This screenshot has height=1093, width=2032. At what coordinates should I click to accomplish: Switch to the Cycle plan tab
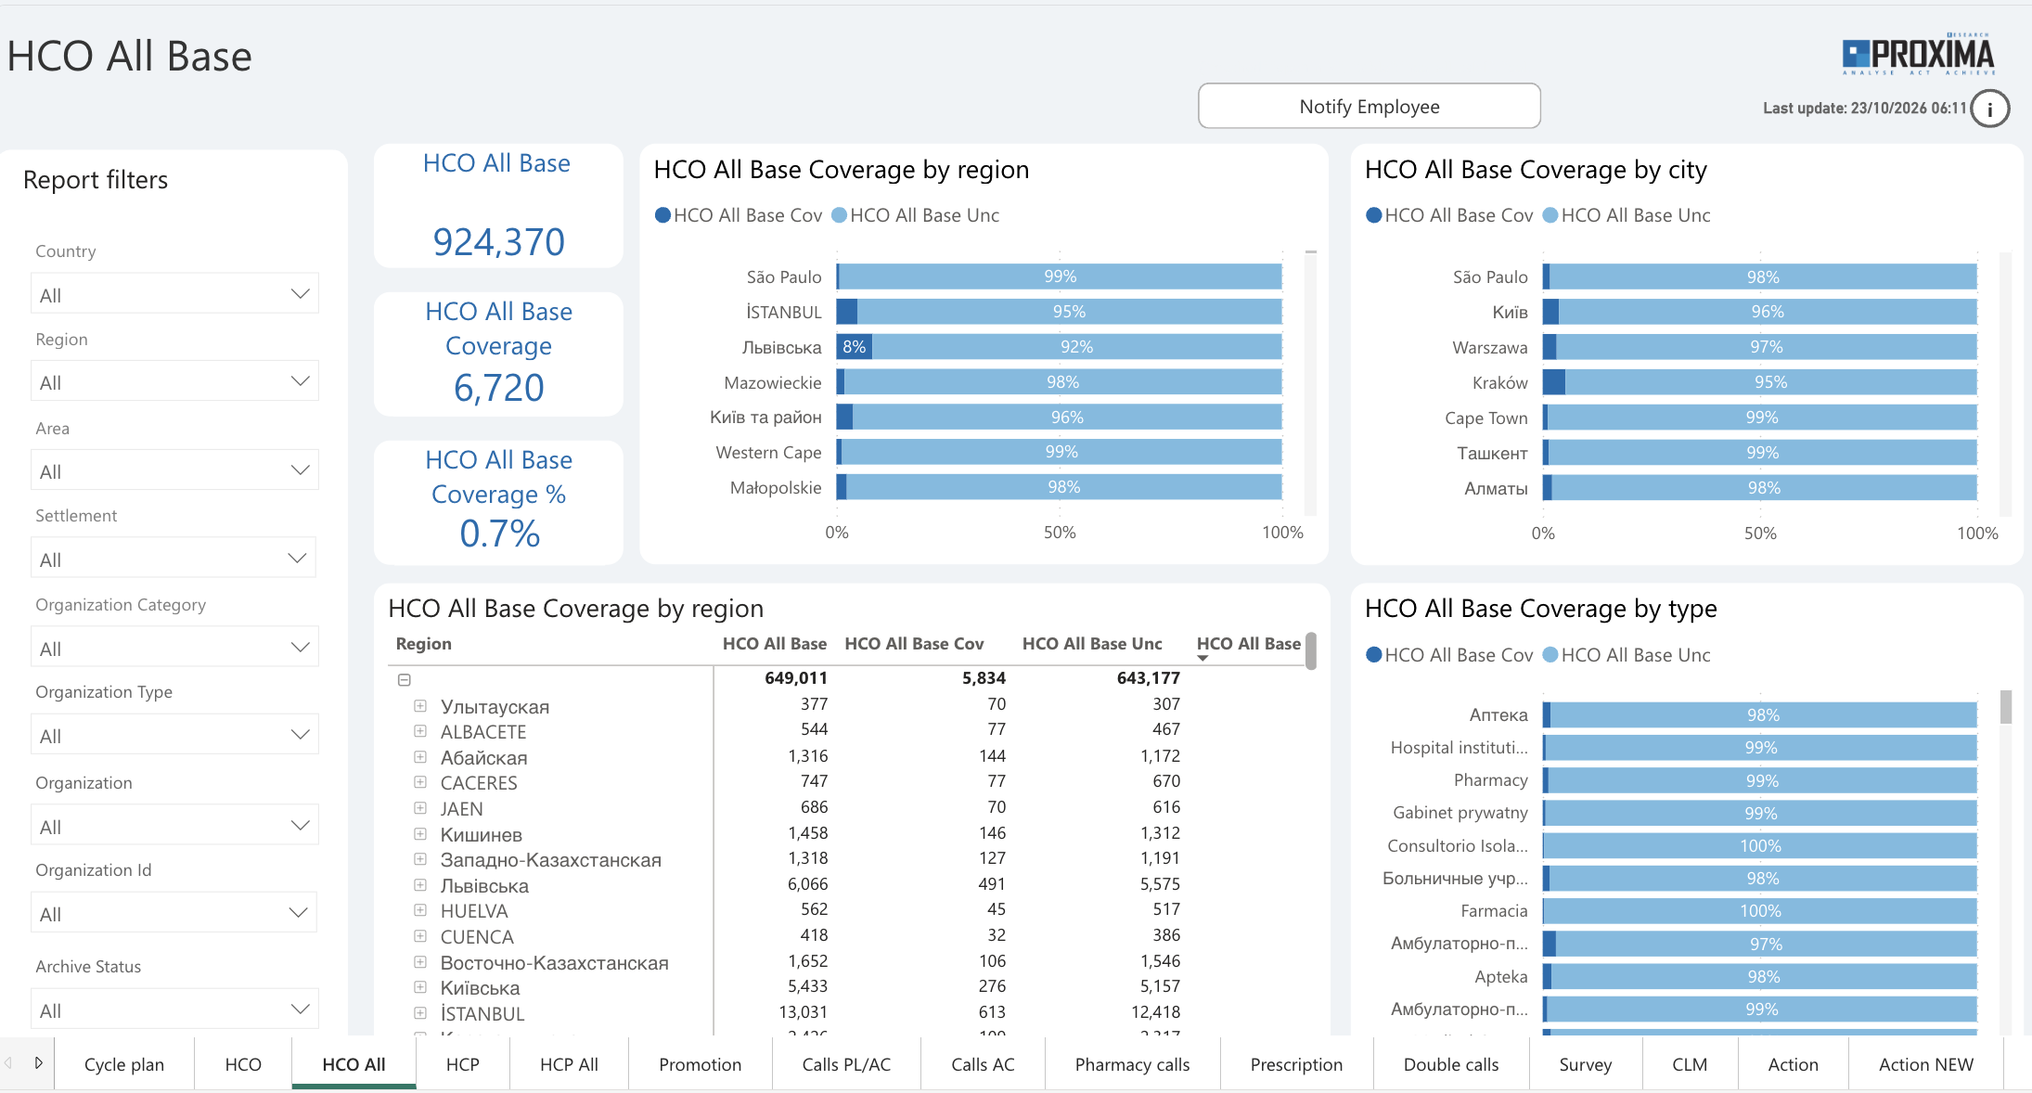(x=124, y=1064)
